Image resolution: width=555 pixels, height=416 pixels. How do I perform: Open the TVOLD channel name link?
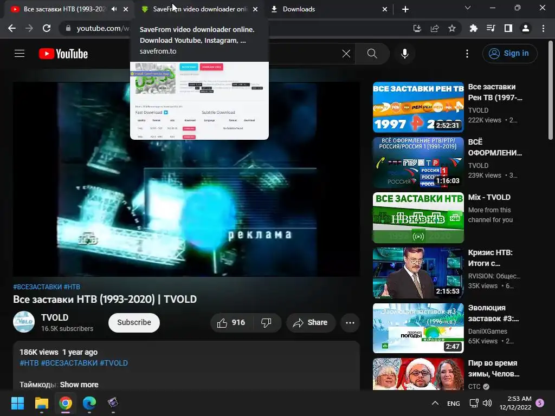[x=55, y=317]
